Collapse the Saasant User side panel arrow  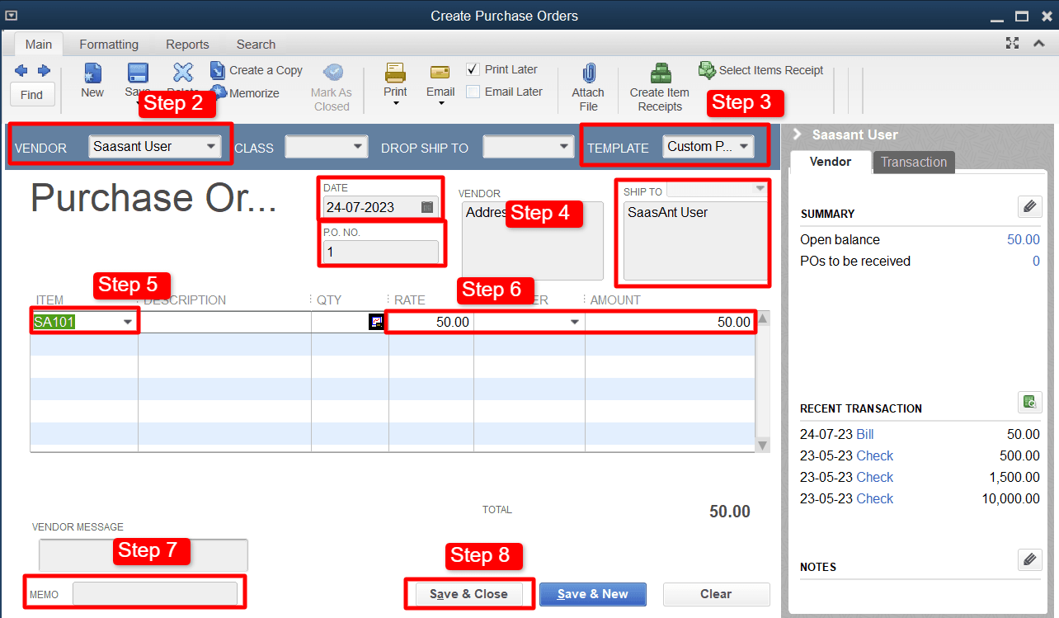point(798,134)
